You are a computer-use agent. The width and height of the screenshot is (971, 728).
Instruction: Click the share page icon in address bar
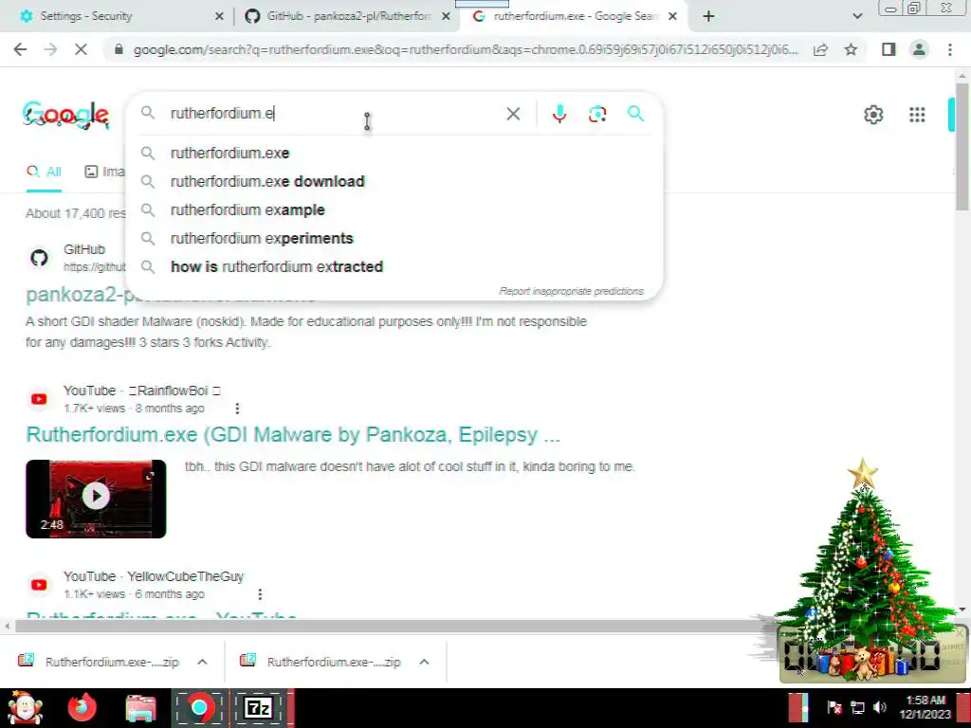(820, 49)
